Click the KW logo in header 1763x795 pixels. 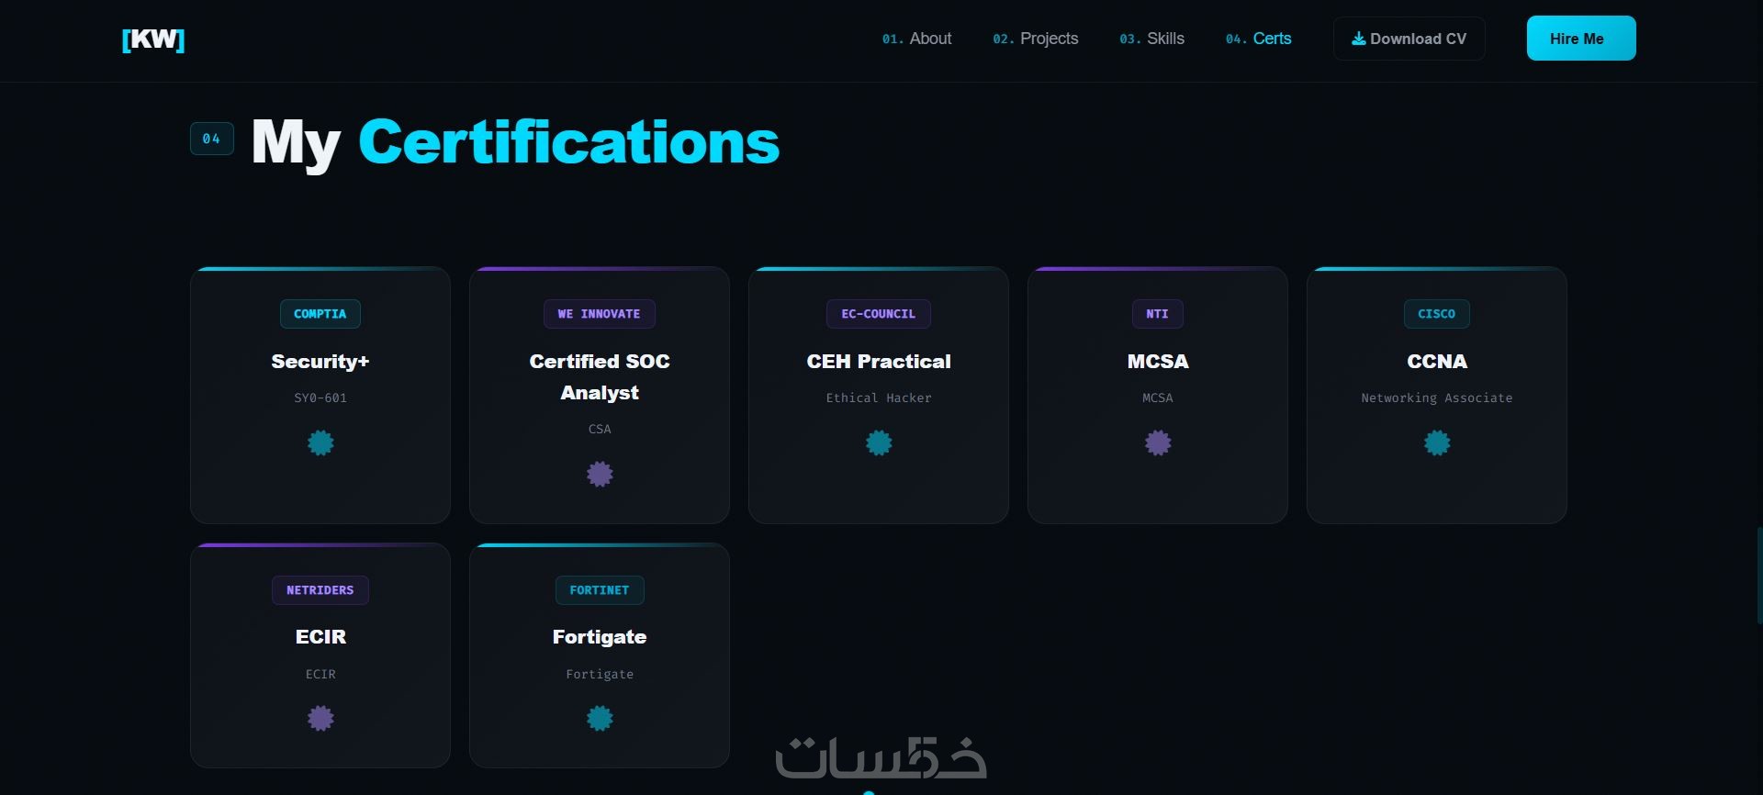[x=153, y=39]
